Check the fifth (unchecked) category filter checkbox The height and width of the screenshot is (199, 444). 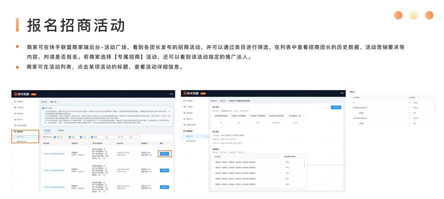(104, 137)
